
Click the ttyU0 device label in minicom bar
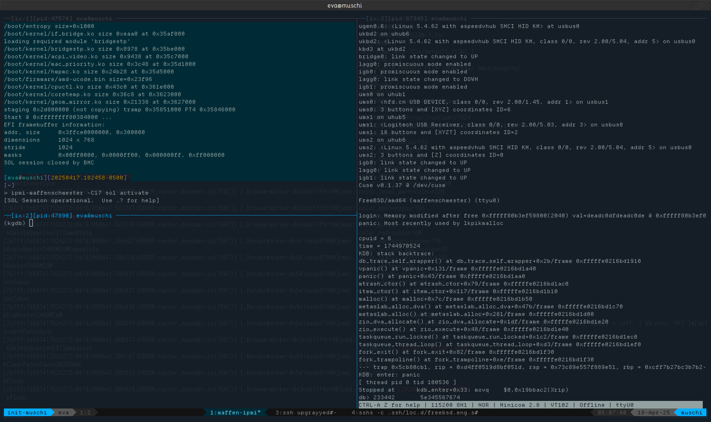[x=624, y=405]
